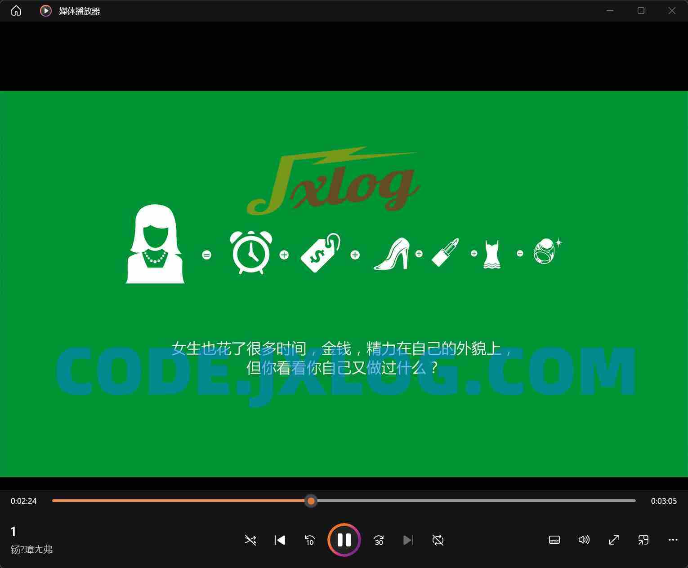
Task: Go to the Home page icon
Action: [16, 11]
